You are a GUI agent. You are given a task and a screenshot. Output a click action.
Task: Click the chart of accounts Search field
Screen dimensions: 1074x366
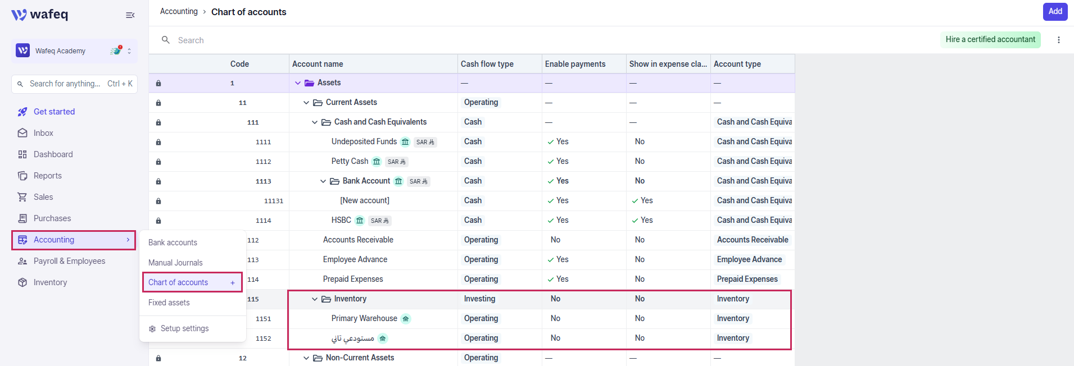191,40
